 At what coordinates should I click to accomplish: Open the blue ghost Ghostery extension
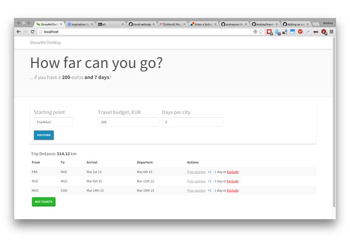(x=277, y=32)
